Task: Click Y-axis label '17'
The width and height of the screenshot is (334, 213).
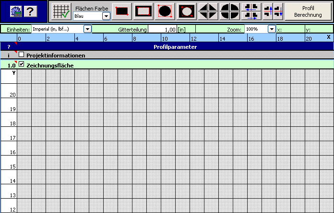Action: click(x=13, y=138)
